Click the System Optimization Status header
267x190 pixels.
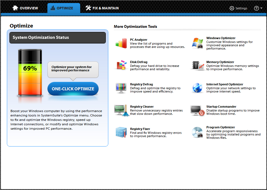(x=58, y=38)
